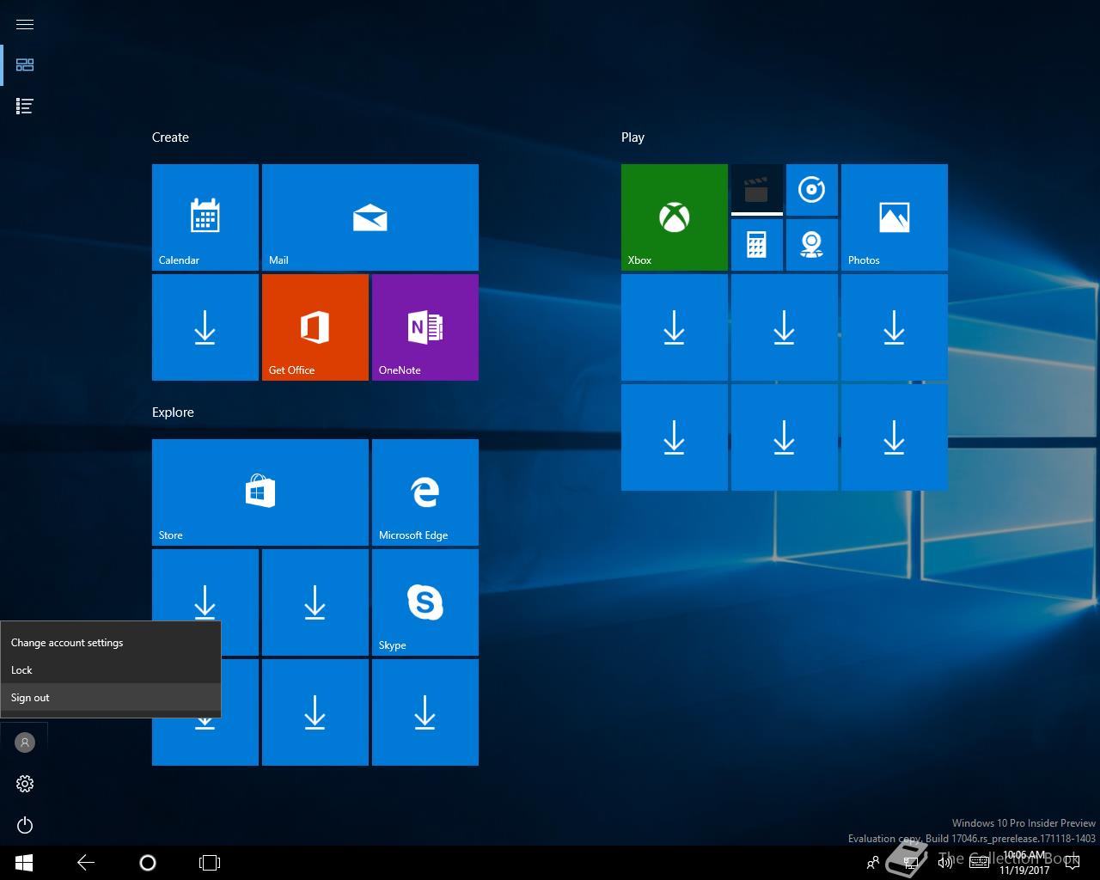Choose Change account settings
The image size is (1100, 880).
point(111,643)
